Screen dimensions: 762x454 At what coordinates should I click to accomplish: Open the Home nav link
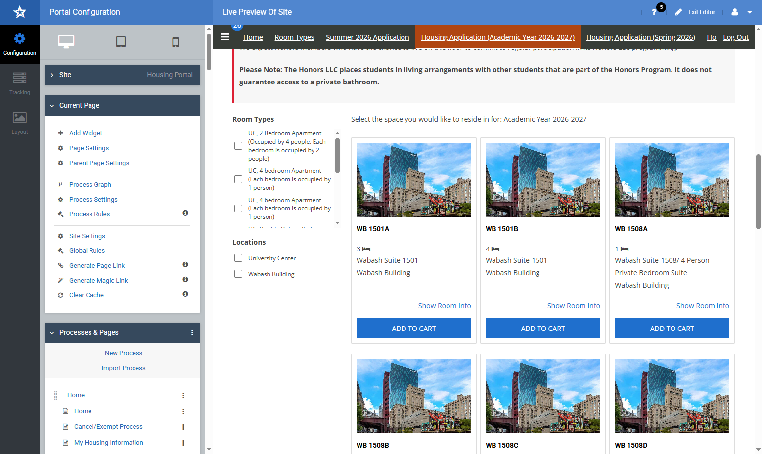coord(253,37)
